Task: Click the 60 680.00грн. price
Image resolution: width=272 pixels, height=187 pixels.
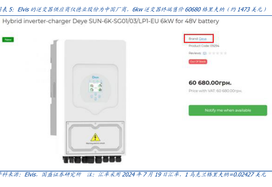Action: tap(210, 83)
